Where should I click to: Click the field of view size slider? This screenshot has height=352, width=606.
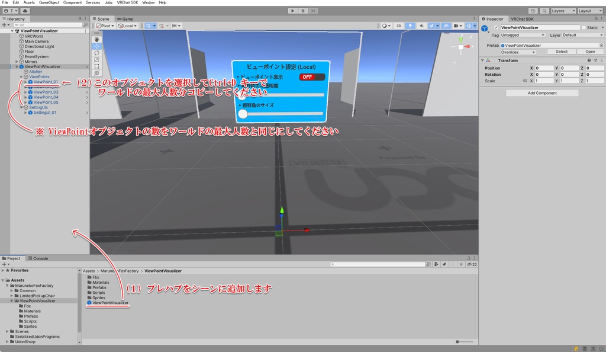[281, 114]
